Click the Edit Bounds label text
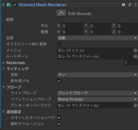This screenshot has width=138, height=130. pos(80,14)
